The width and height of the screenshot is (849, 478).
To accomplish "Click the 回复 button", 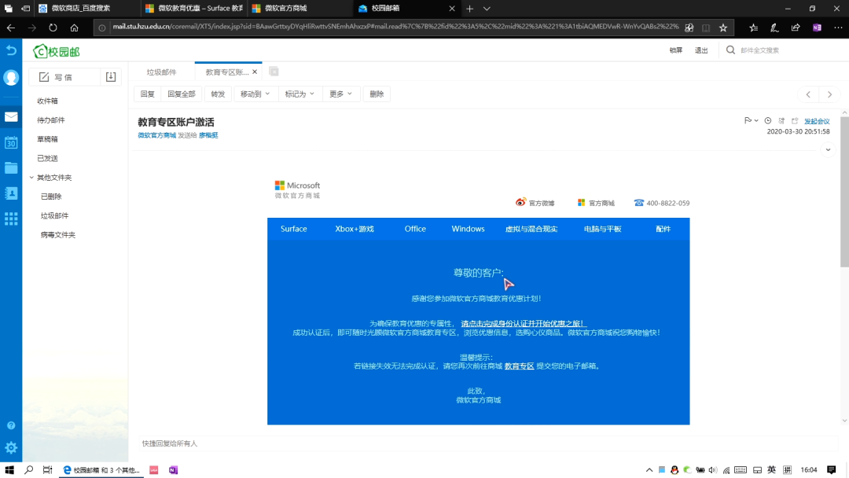I will point(147,94).
